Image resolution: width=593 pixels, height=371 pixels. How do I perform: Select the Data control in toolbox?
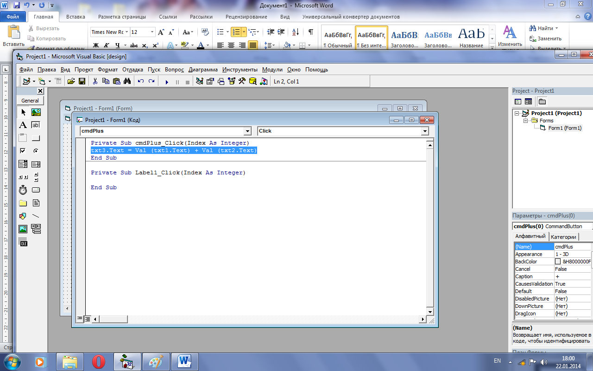36,229
